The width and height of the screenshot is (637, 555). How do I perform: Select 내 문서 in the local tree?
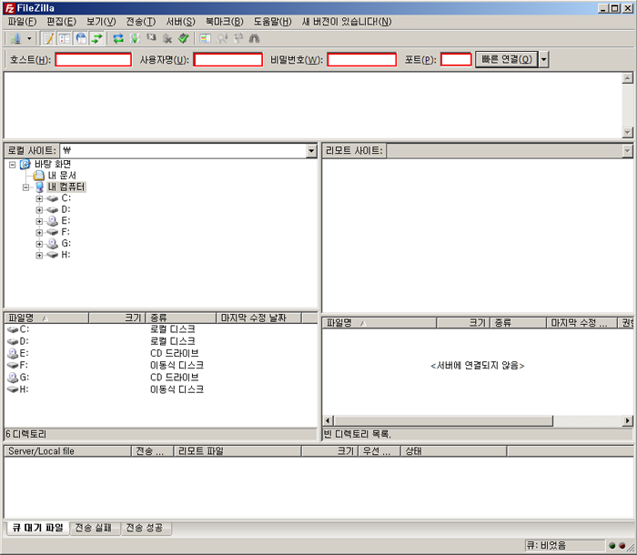point(62,176)
